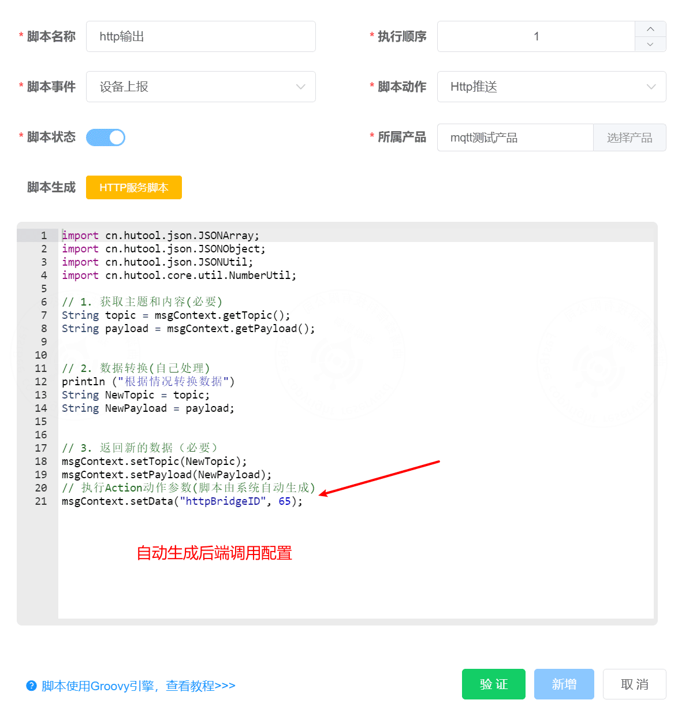Decrease execution order with down arrow
Screen dimensions: 678x711
pyautogui.click(x=650, y=44)
